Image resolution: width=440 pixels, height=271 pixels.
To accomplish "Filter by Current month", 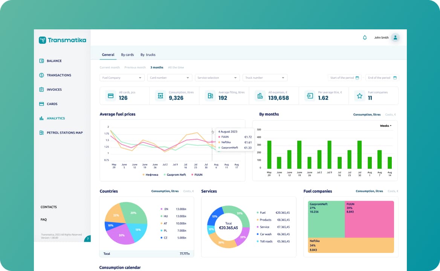I will point(110,67).
